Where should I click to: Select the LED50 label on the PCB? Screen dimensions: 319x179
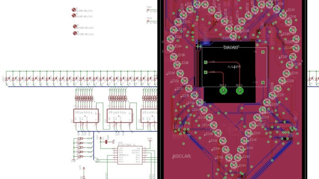pyautogui.click(x=216, y=149)
